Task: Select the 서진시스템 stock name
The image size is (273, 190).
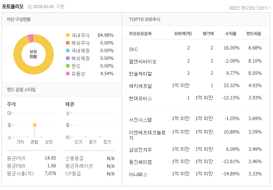Action: click(x=140, y=120)
